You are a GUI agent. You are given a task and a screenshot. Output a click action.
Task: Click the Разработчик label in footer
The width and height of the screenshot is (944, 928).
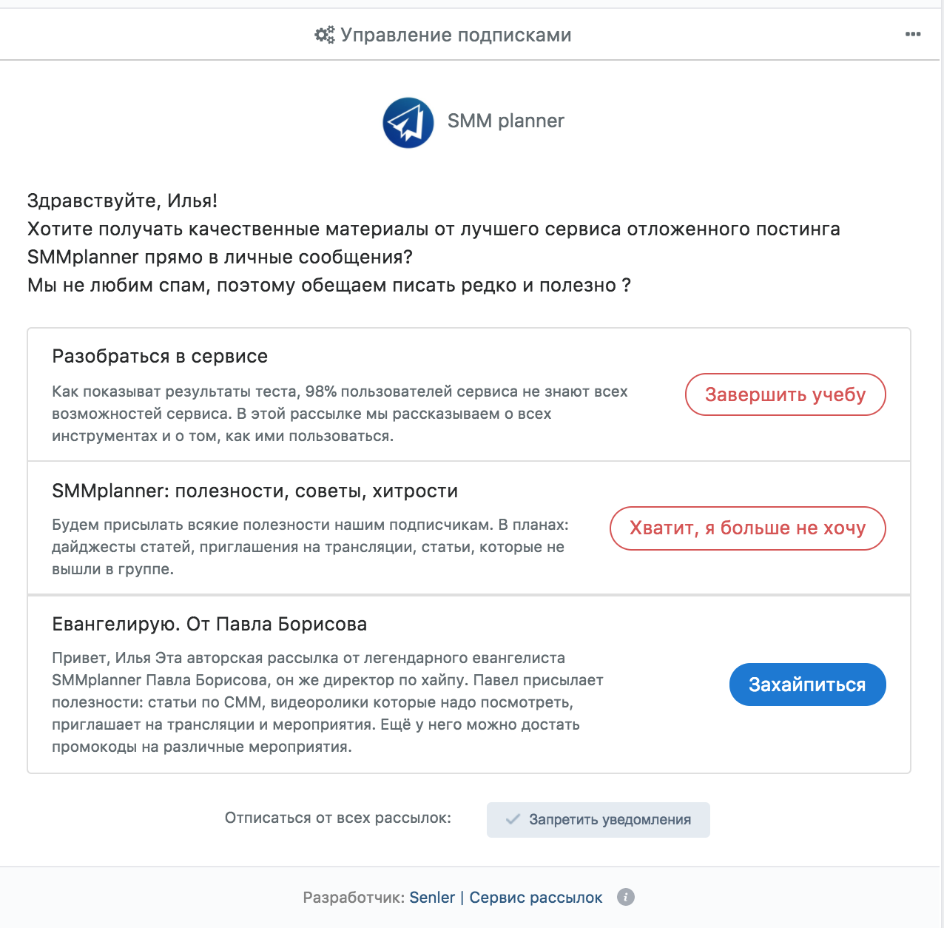[354, 898]
